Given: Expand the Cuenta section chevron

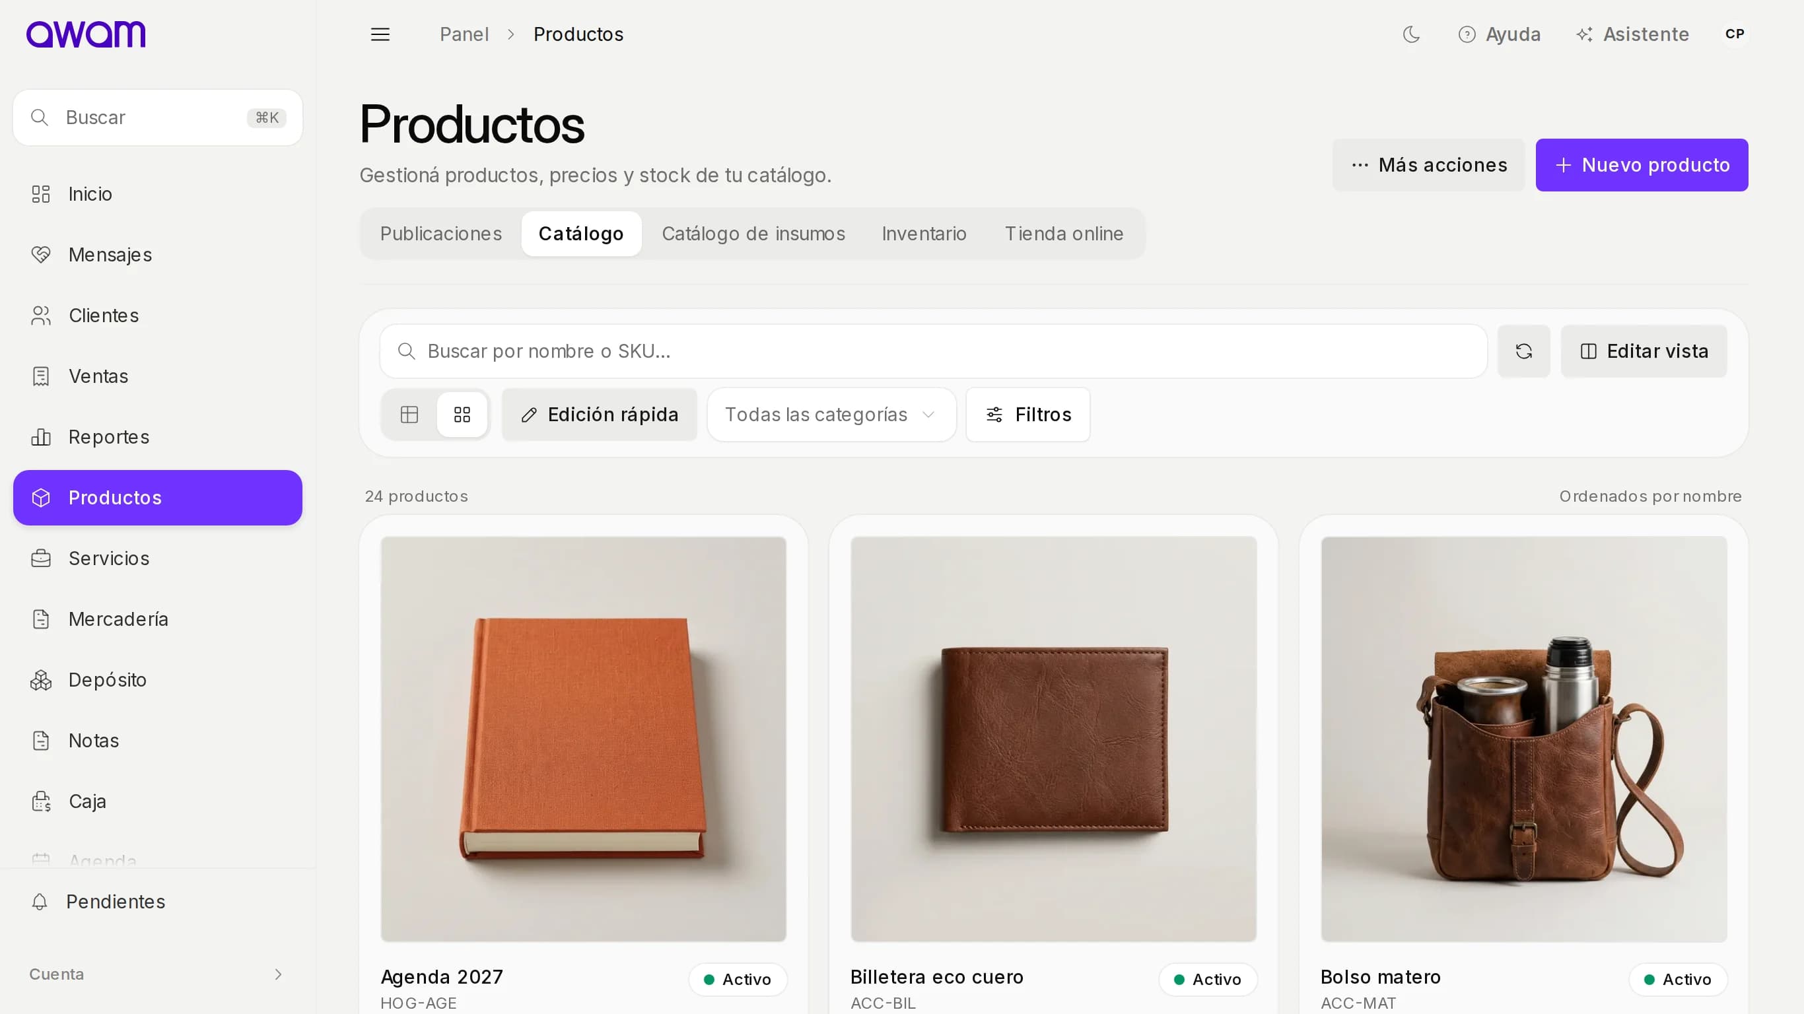Looking at the screenshot, I should pos(278,974).
